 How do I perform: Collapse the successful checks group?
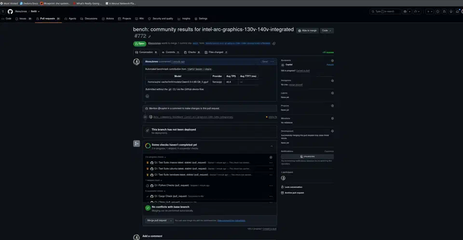[x=156, y=191]
